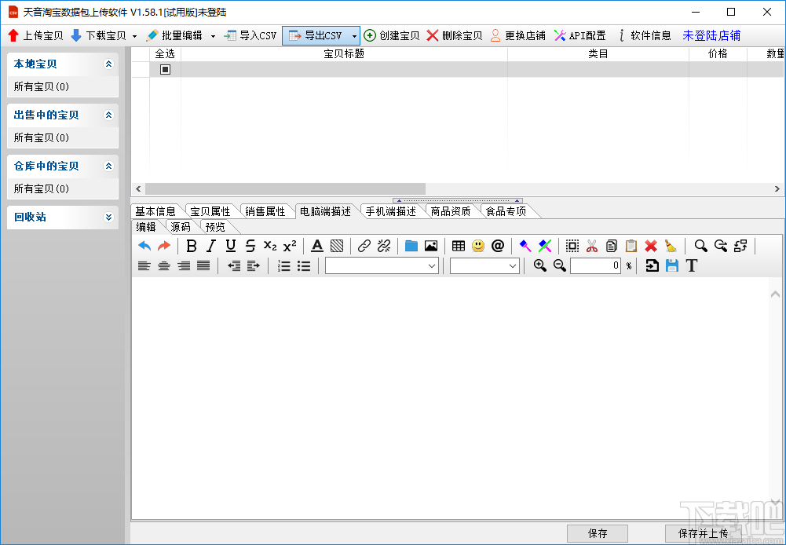This screenshot has width=786, height=545.
Task: Expand the 回收站 panel
Action: (x=109, y=217)
